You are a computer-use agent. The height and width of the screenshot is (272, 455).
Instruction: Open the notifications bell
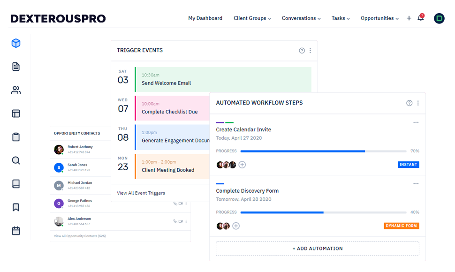pos(420,18)
